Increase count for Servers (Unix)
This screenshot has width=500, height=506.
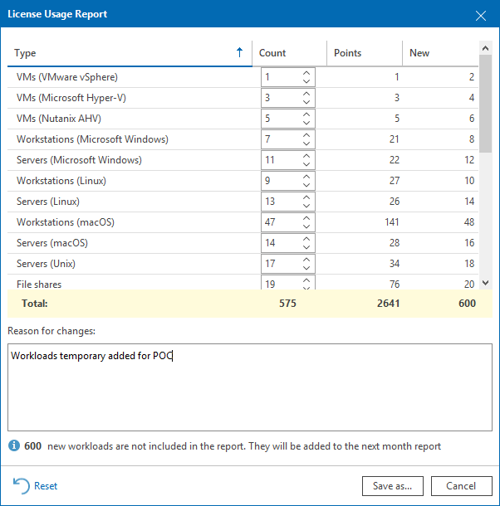[x=306, y=260]
